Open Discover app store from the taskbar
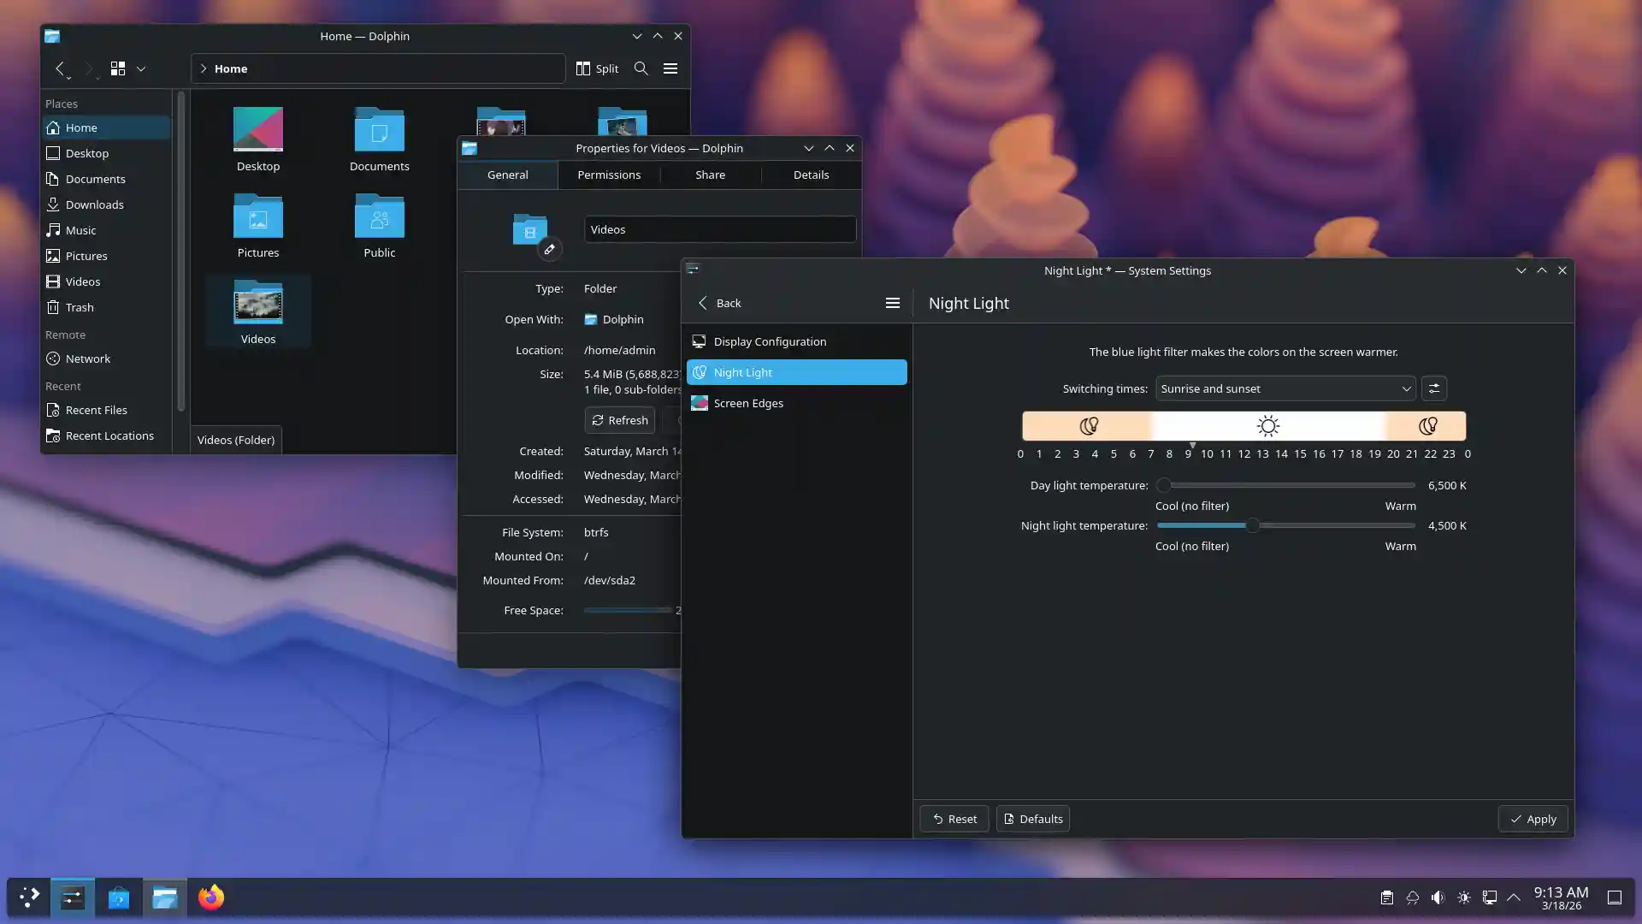Image resolution: width=1642 pixels, height=924 pixels. (118, 897)
